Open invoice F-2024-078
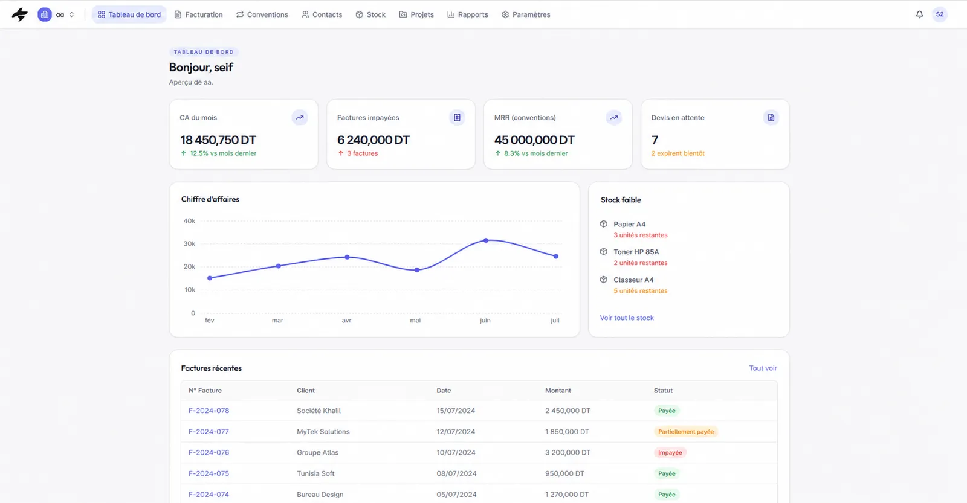Screen dimensions: 967x503 (x=209, y=411)
